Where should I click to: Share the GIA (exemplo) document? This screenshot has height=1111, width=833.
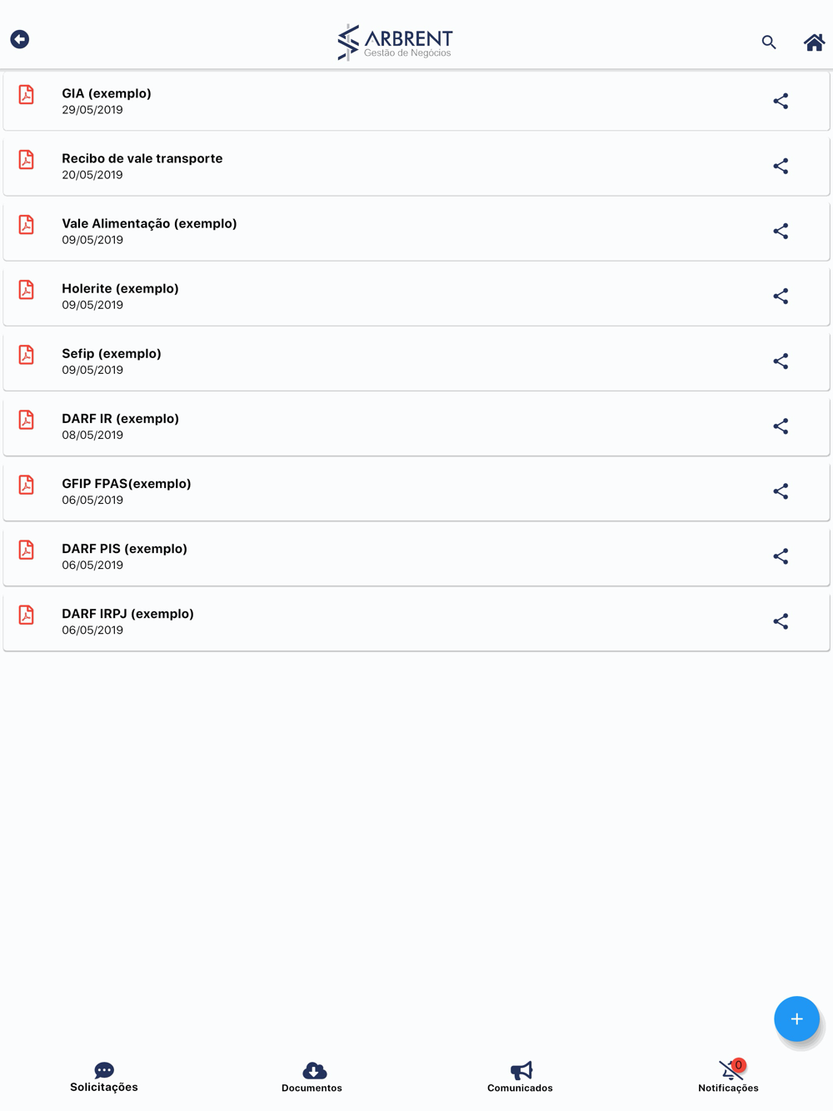781,102
